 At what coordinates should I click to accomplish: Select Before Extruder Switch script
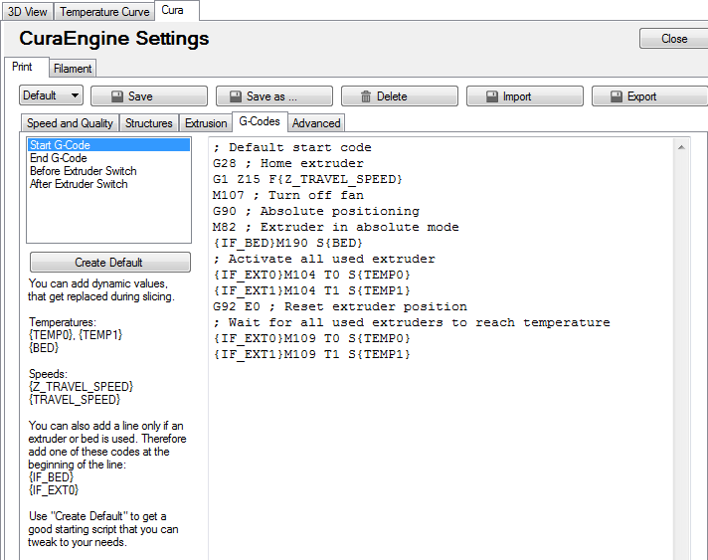coord(108,171)
